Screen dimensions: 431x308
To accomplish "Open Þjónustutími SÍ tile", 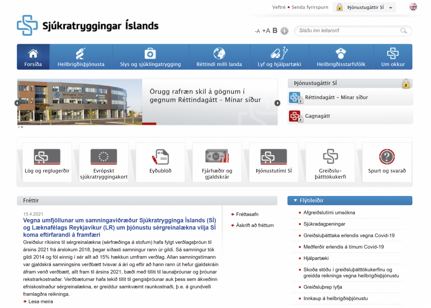I will point(274,162).
